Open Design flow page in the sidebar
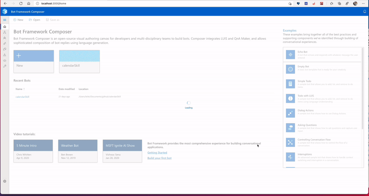The image size is (369, 196). click(x=5, y=32)
